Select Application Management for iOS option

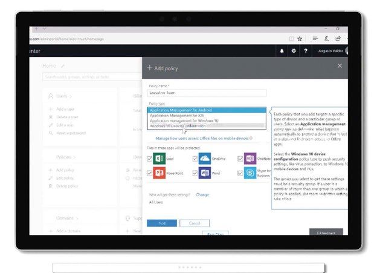coord(207,116)
